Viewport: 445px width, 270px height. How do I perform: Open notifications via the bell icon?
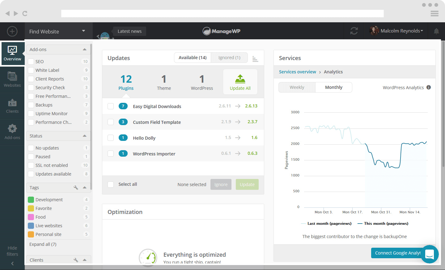pos(436,31)
